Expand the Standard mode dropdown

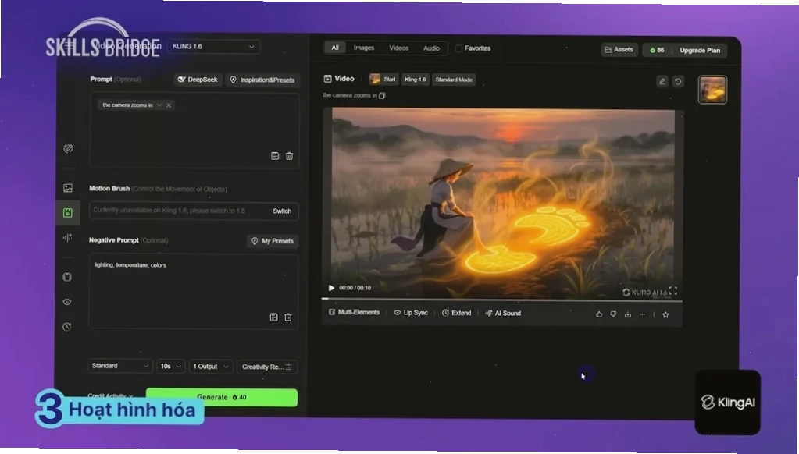[119, 366]
